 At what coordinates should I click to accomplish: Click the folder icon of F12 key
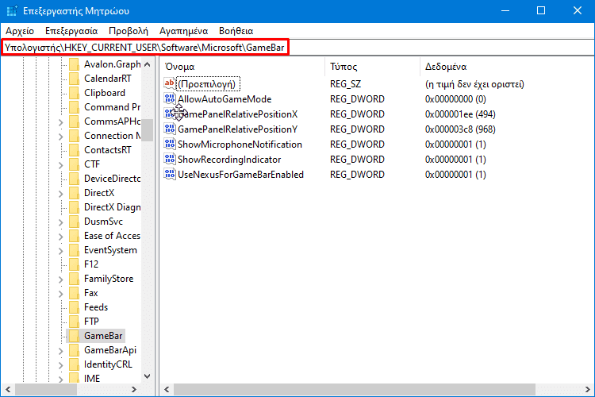74,264
